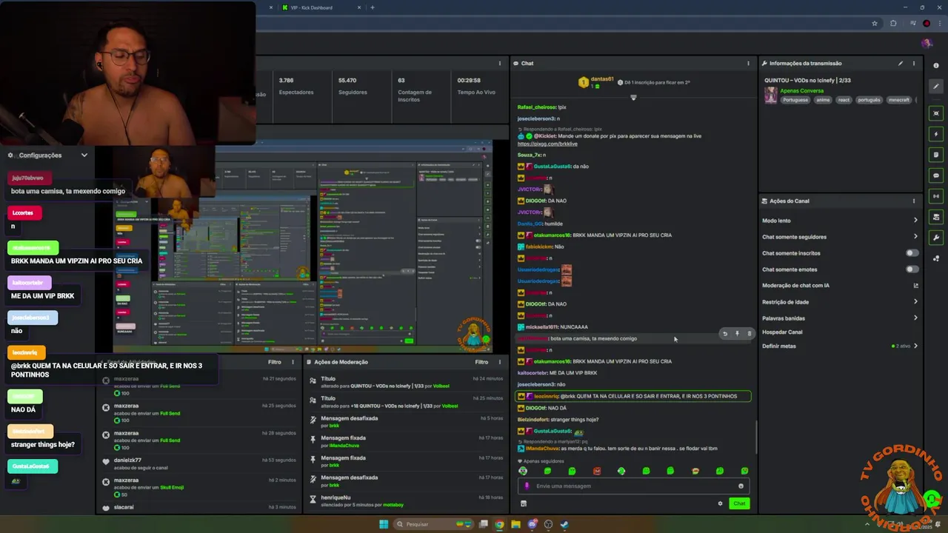Click stream category thumbnail image

[x=771, y=95]
